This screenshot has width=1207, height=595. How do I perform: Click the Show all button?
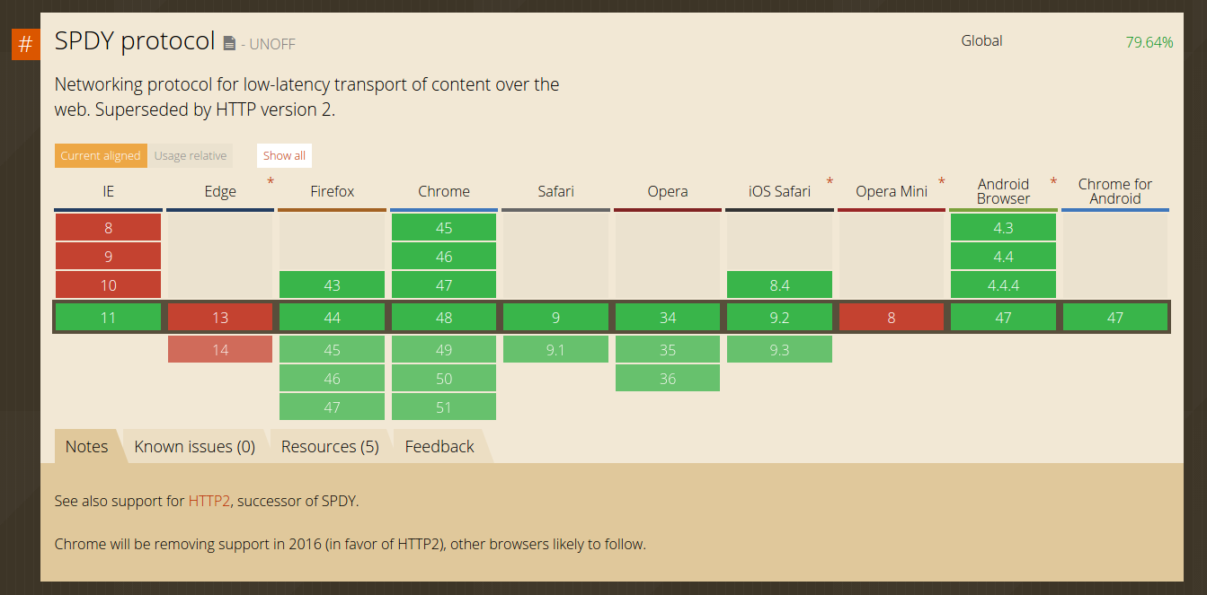pyautogui.click(x=284, y=155)
